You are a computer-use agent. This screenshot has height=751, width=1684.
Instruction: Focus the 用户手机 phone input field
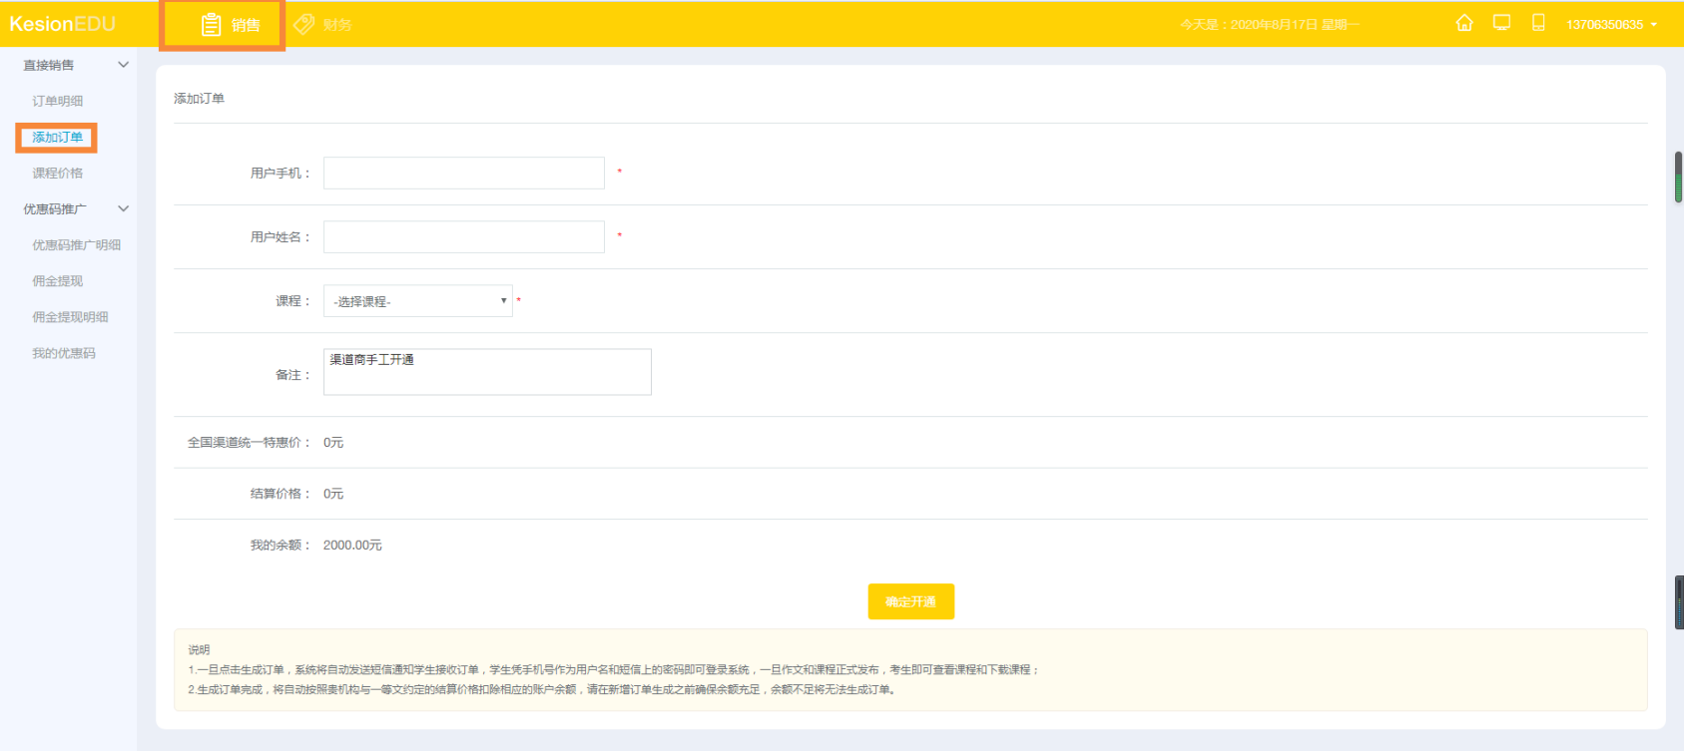pyautogui.click(x=464, y=174)
